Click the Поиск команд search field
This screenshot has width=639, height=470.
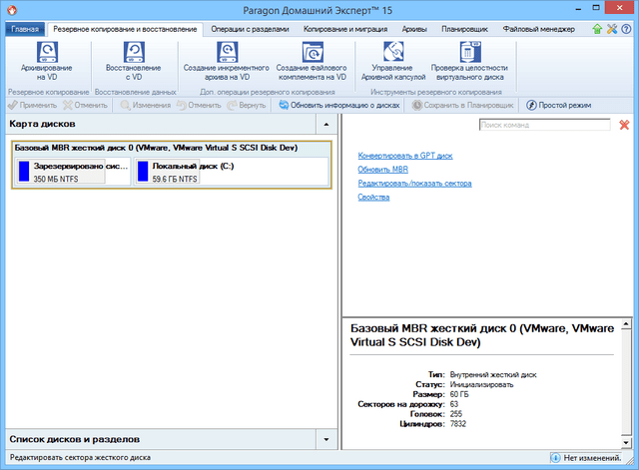point(543,125)
